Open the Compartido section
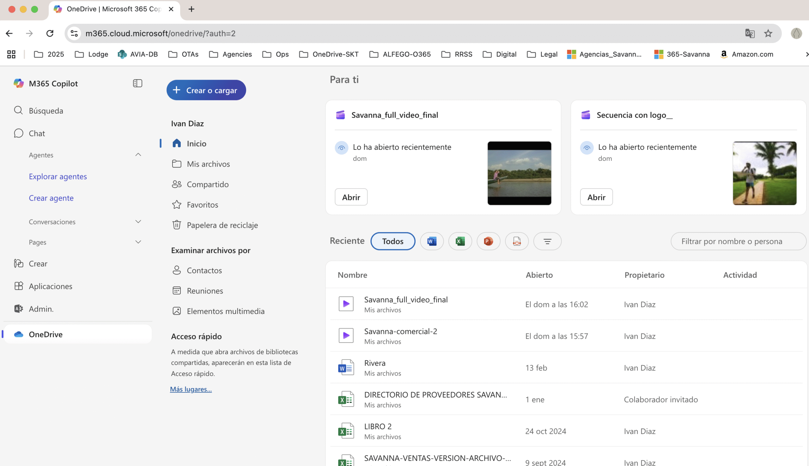Image resolution: width=809 pixels, height=466 pixels. click(207, 185)
